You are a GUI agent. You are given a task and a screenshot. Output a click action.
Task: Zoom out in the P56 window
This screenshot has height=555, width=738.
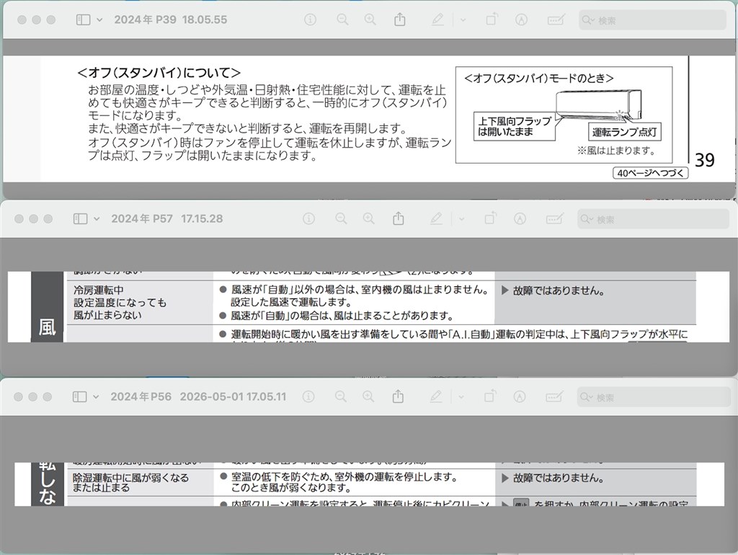(x=341, y=397)
